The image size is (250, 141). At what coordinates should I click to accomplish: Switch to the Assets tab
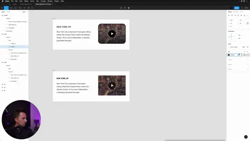pos(8,12)
